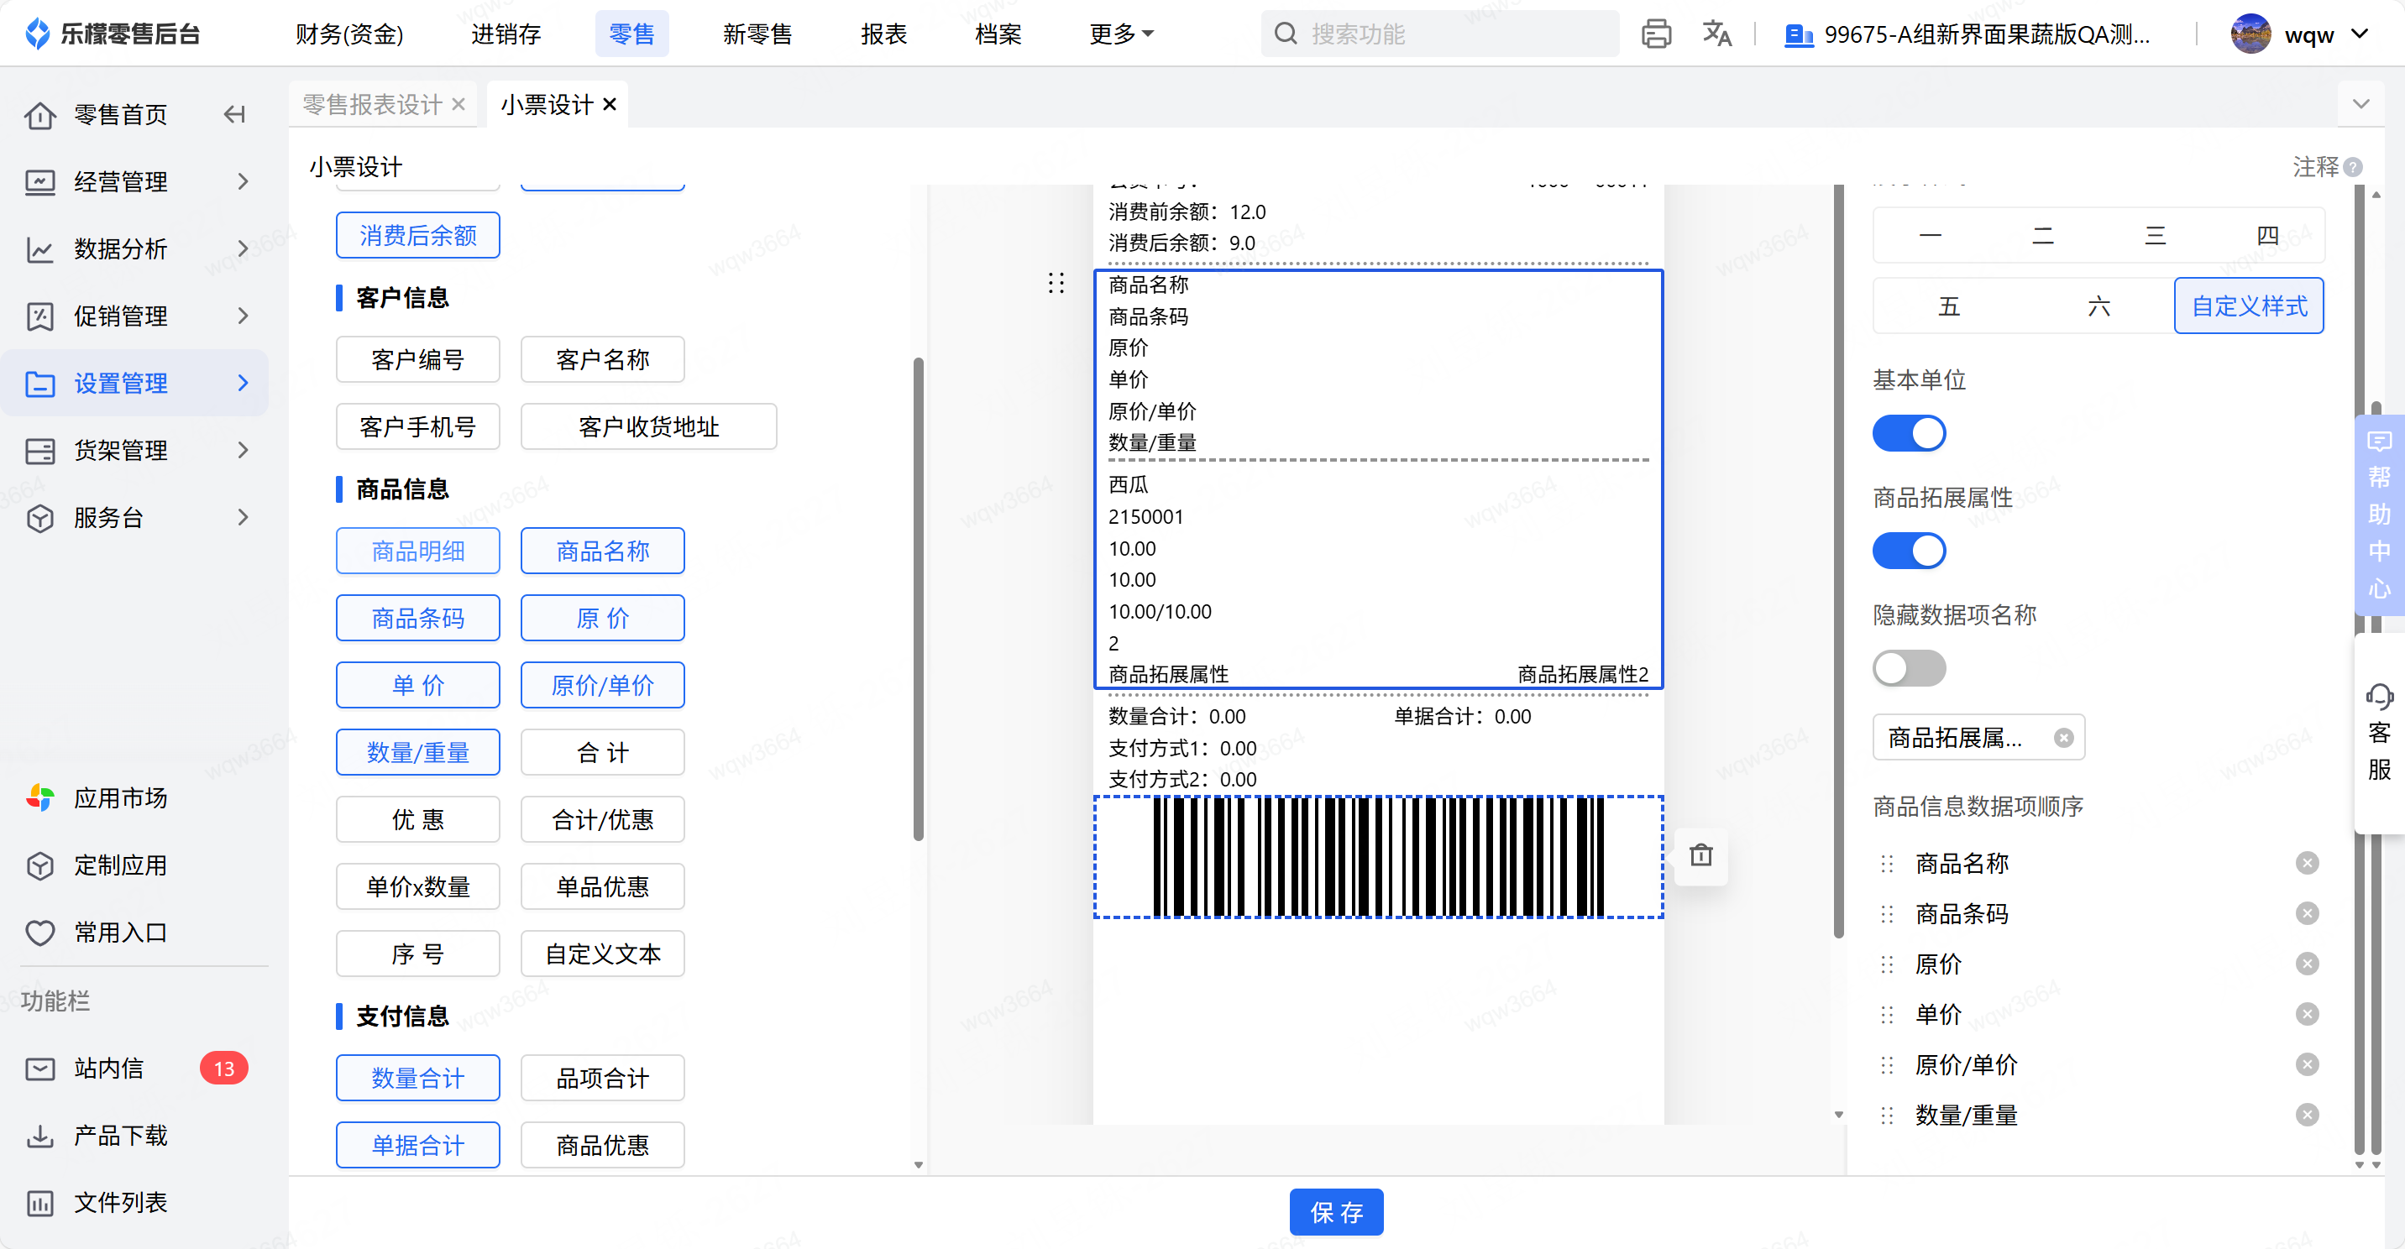This screenshot has width=2405, height=1249.
Task: Collapse sidebar using the arrow icon
Action: (x=234, y=115)
